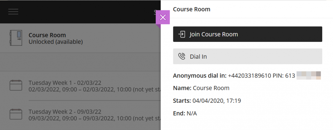Click the Course Room panel heading
The image size is (333, 130).
[x=192, y=9]
